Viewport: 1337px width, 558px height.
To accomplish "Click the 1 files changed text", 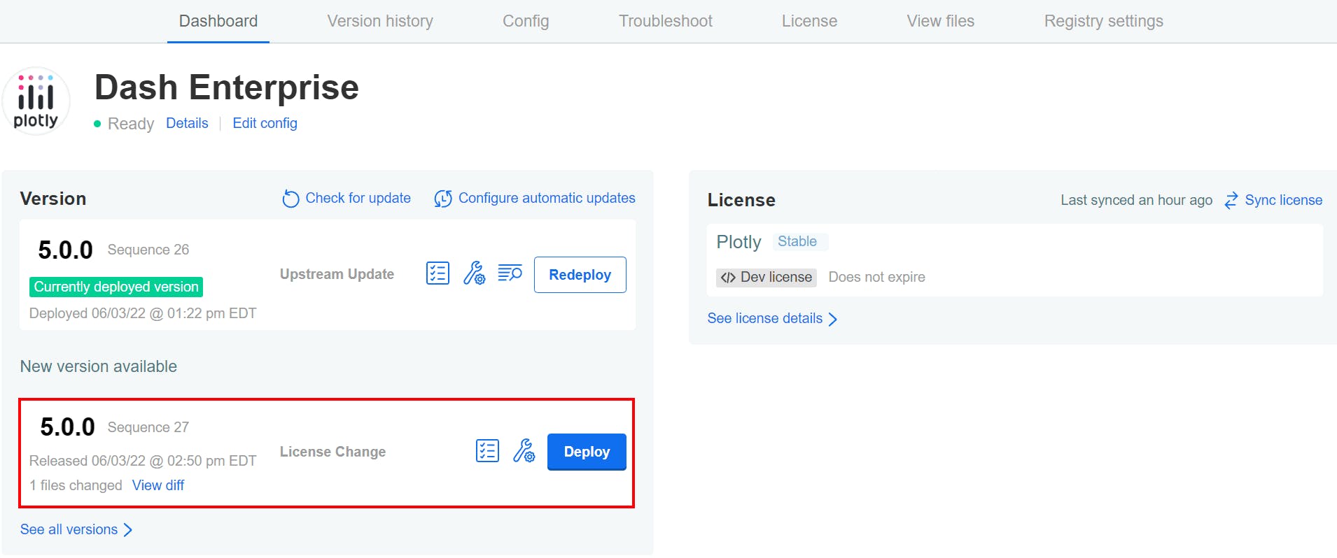I will click(x=76, y=485).
